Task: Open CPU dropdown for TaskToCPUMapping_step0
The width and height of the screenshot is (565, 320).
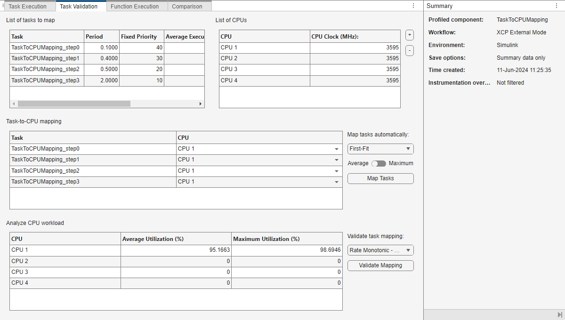Action: coord(336,149)
